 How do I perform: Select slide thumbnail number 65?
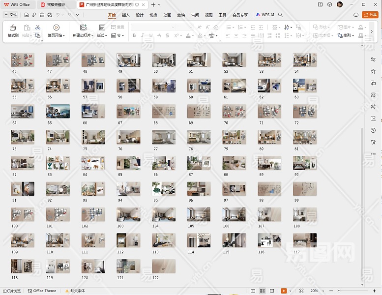click(x=58, y=111)
